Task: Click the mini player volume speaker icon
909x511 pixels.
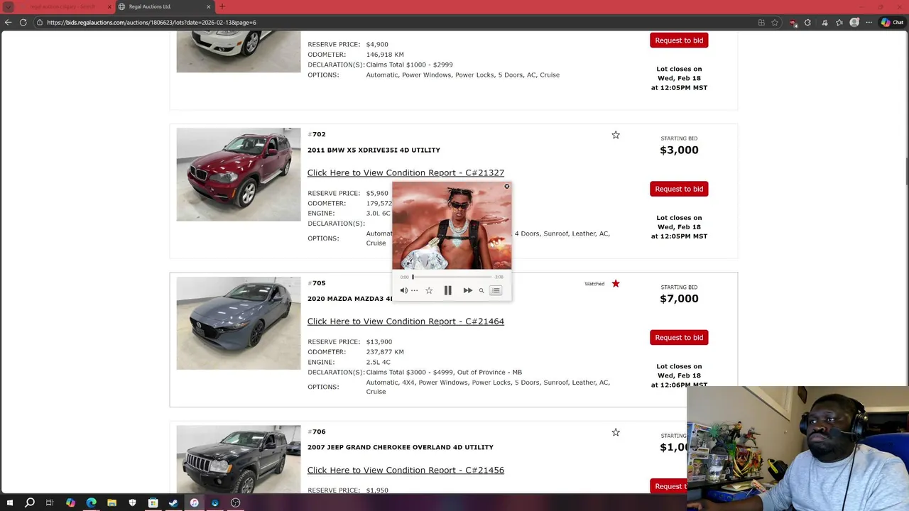Action: click(x=403, y=290)
